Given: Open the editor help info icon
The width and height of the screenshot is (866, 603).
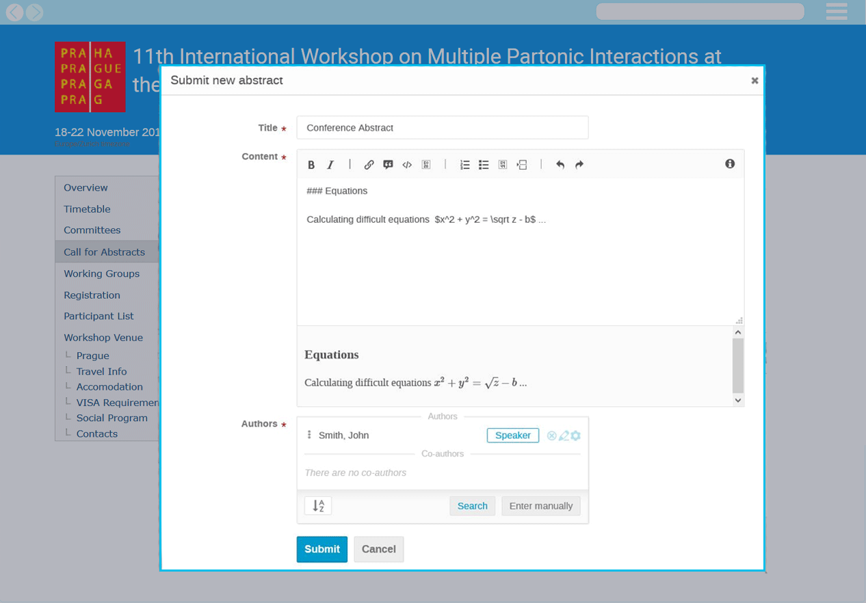Looking at the screenshot, I should (x=730, y=164).
